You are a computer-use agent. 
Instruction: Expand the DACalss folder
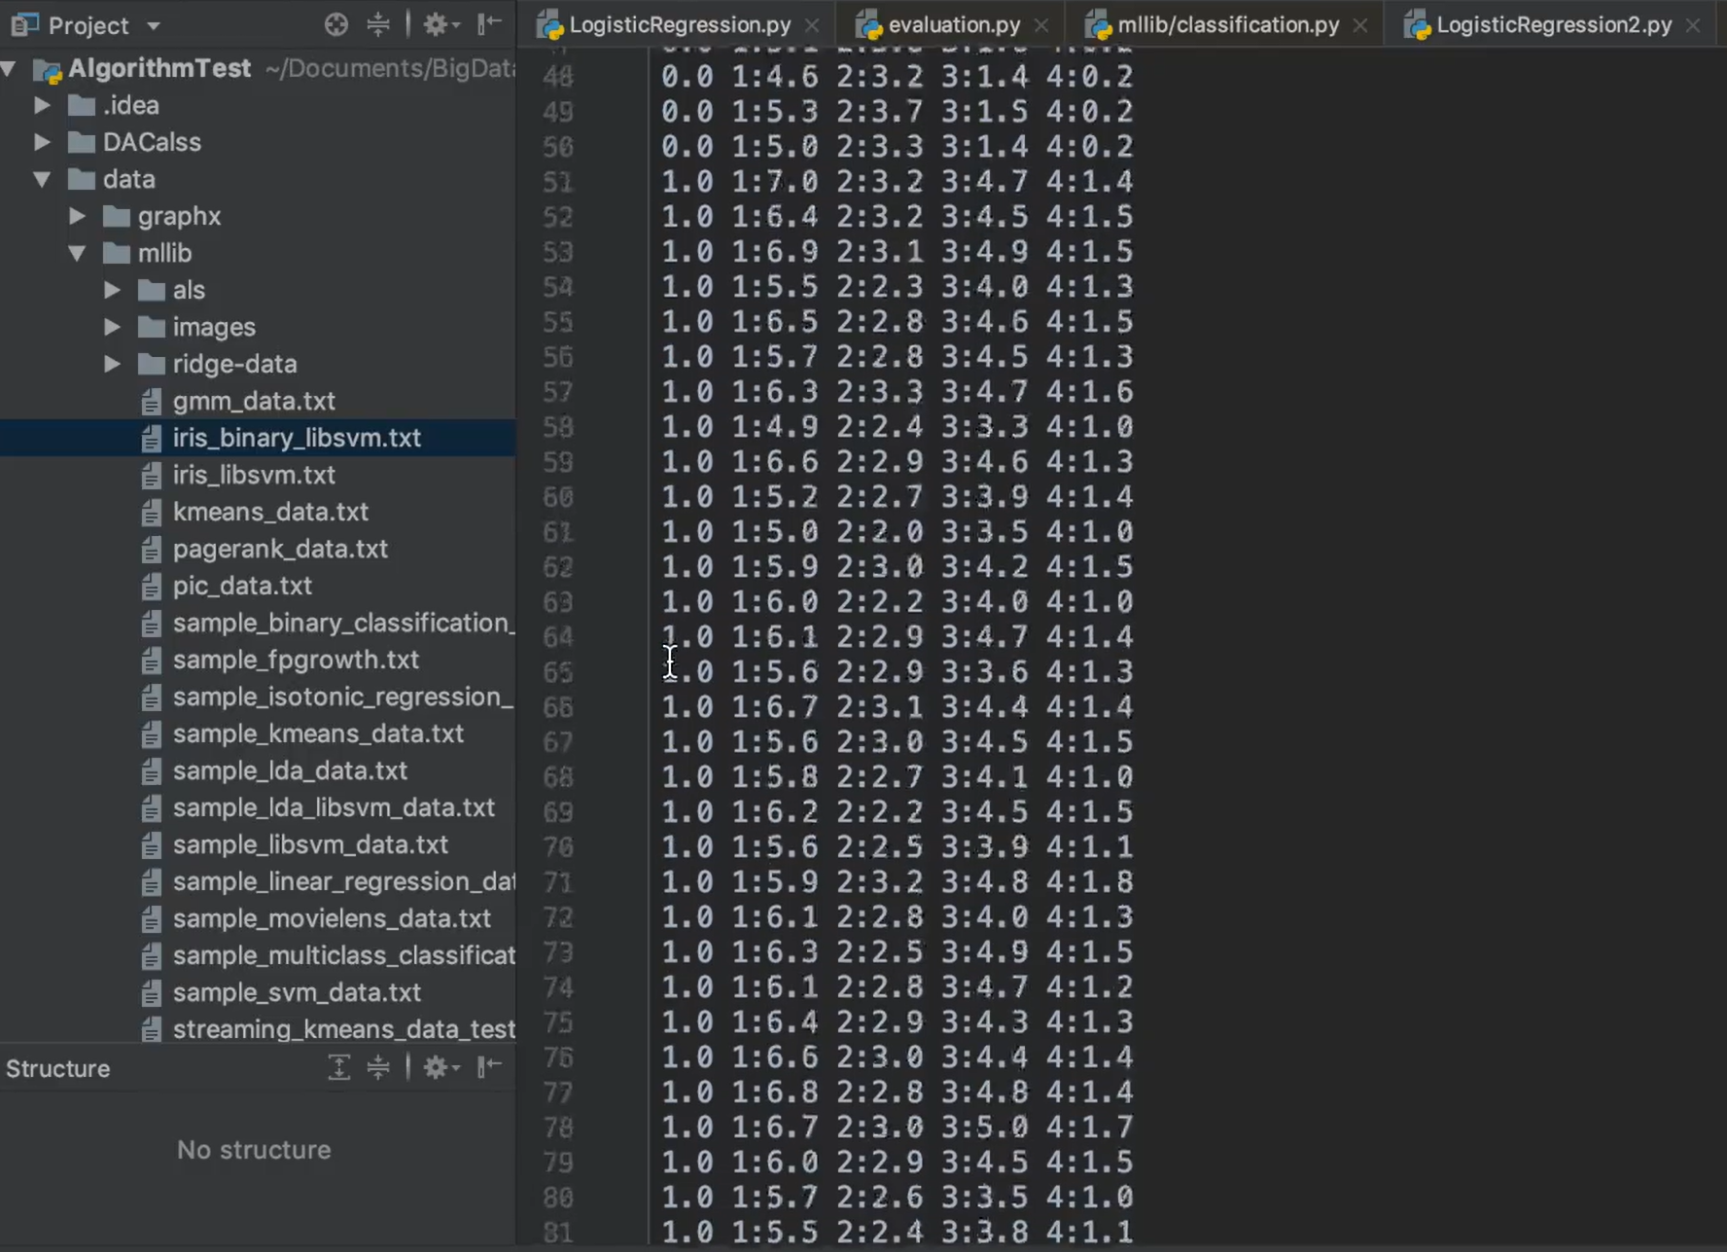click(42, 141)
